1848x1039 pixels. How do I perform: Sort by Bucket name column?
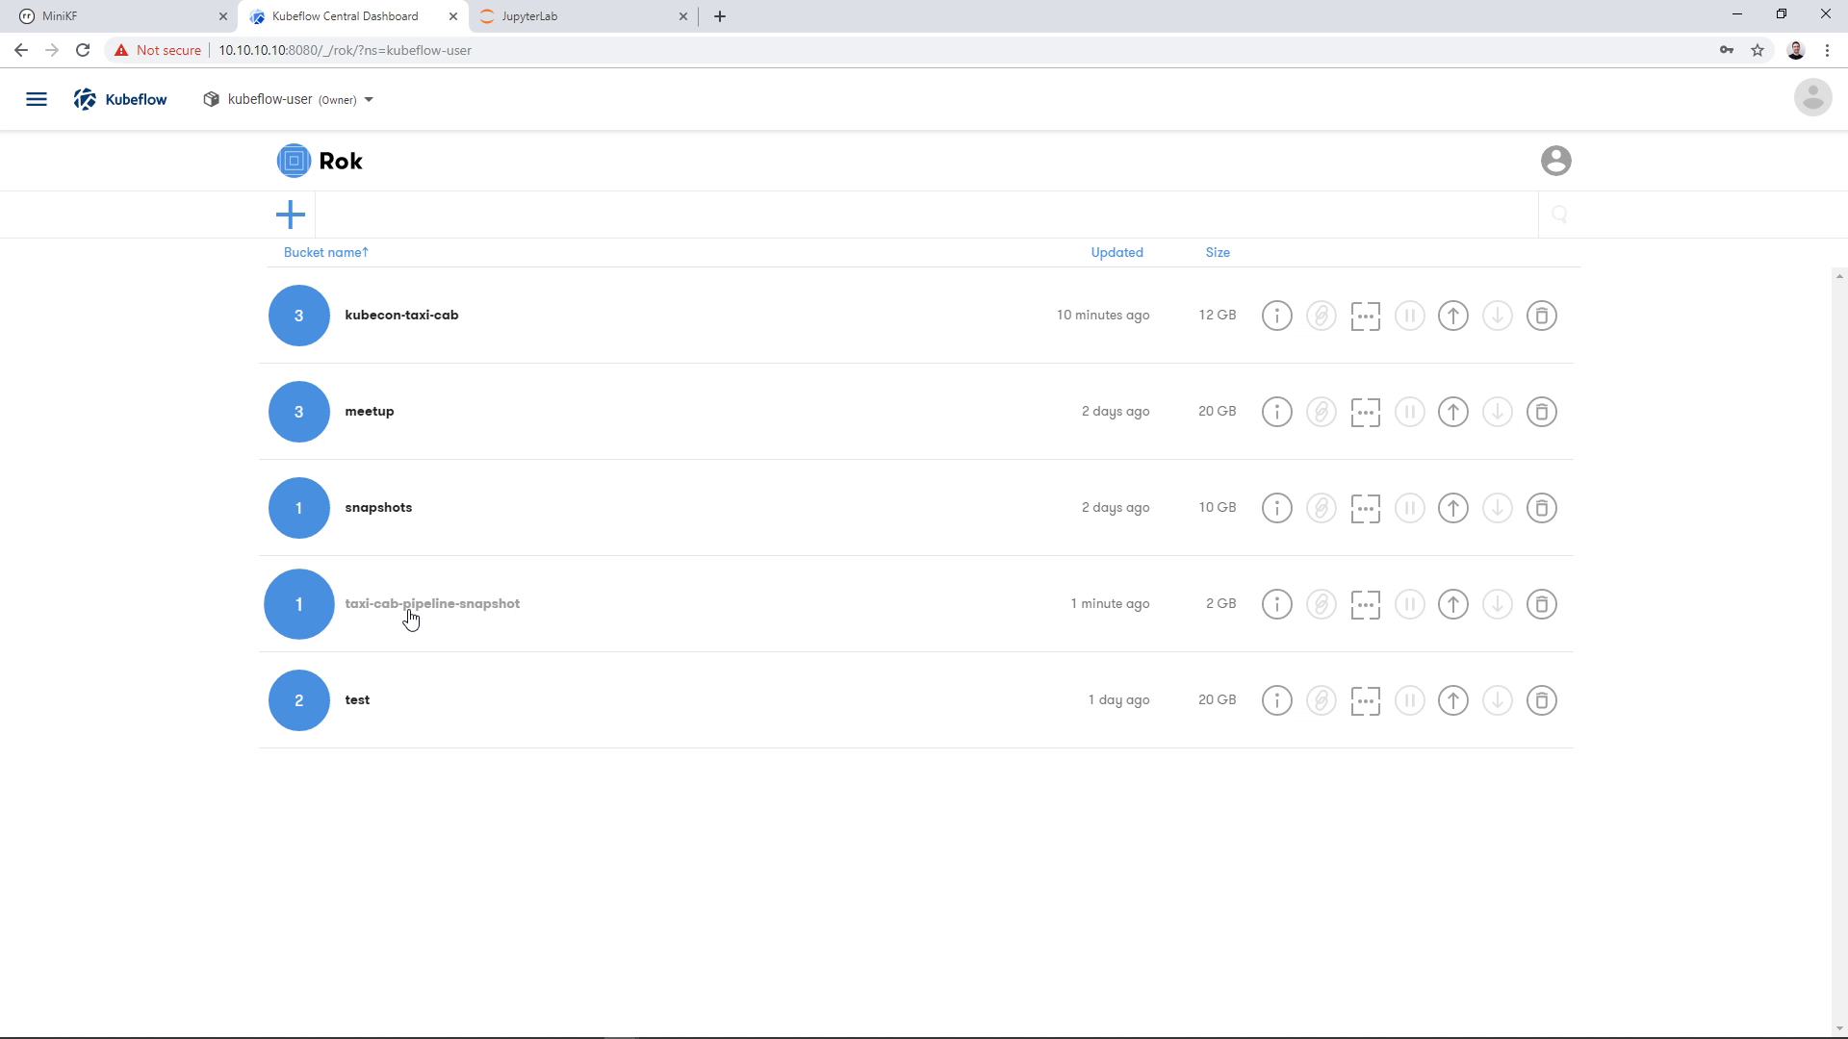[x=325, y=252]
